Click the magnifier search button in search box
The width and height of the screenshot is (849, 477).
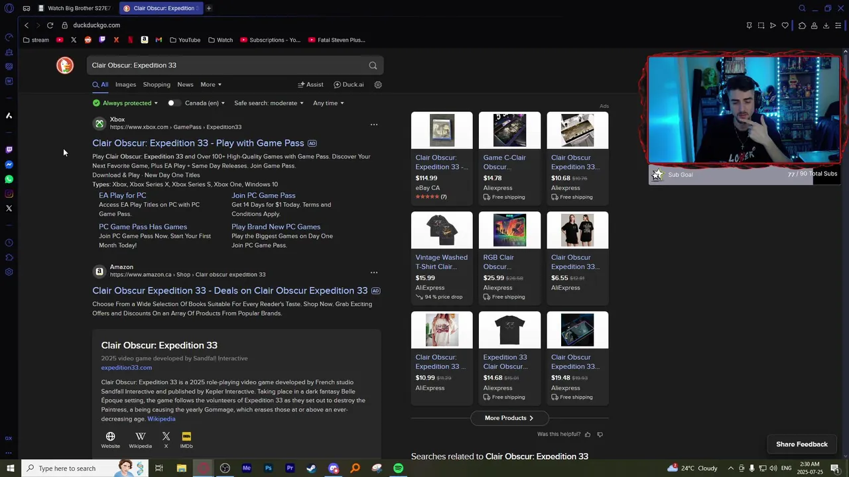(373, 66)
